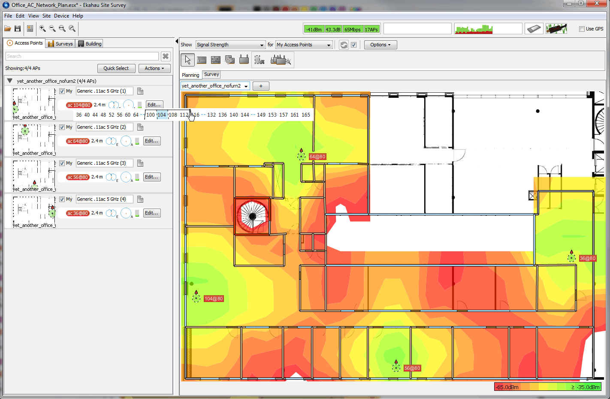Viewport: 610px width, 399px height.
Task: Open the My Access Points dropdown
Action: coord(304,45)
